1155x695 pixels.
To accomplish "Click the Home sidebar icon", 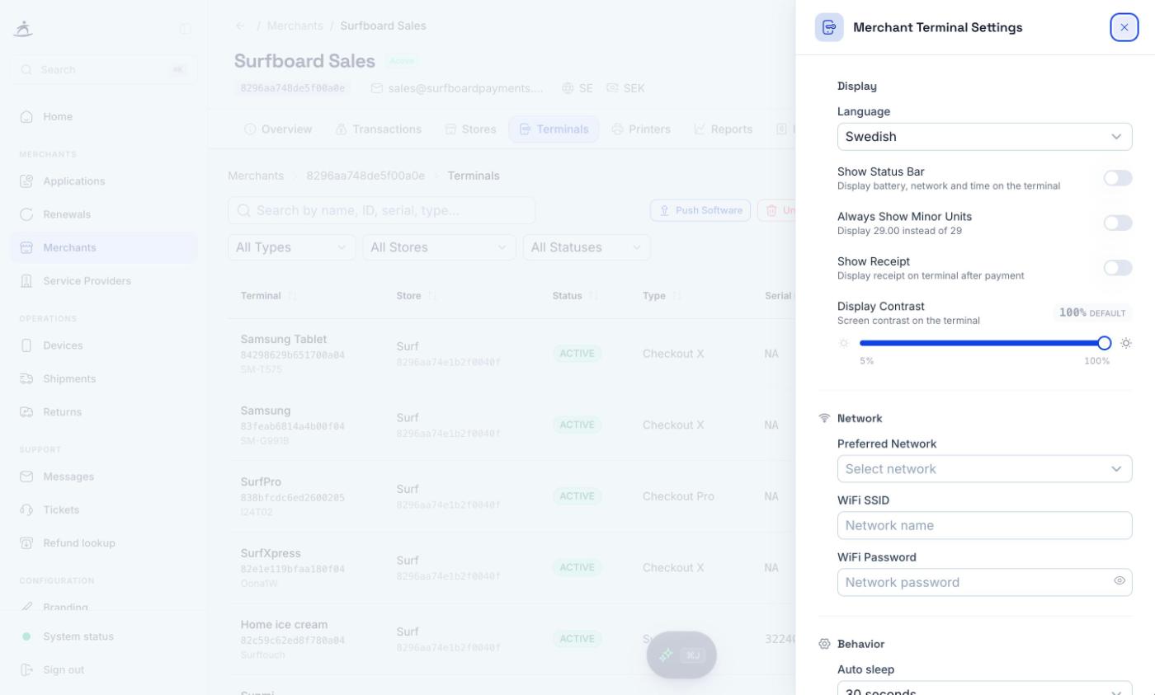I will [x=26, y=116].
